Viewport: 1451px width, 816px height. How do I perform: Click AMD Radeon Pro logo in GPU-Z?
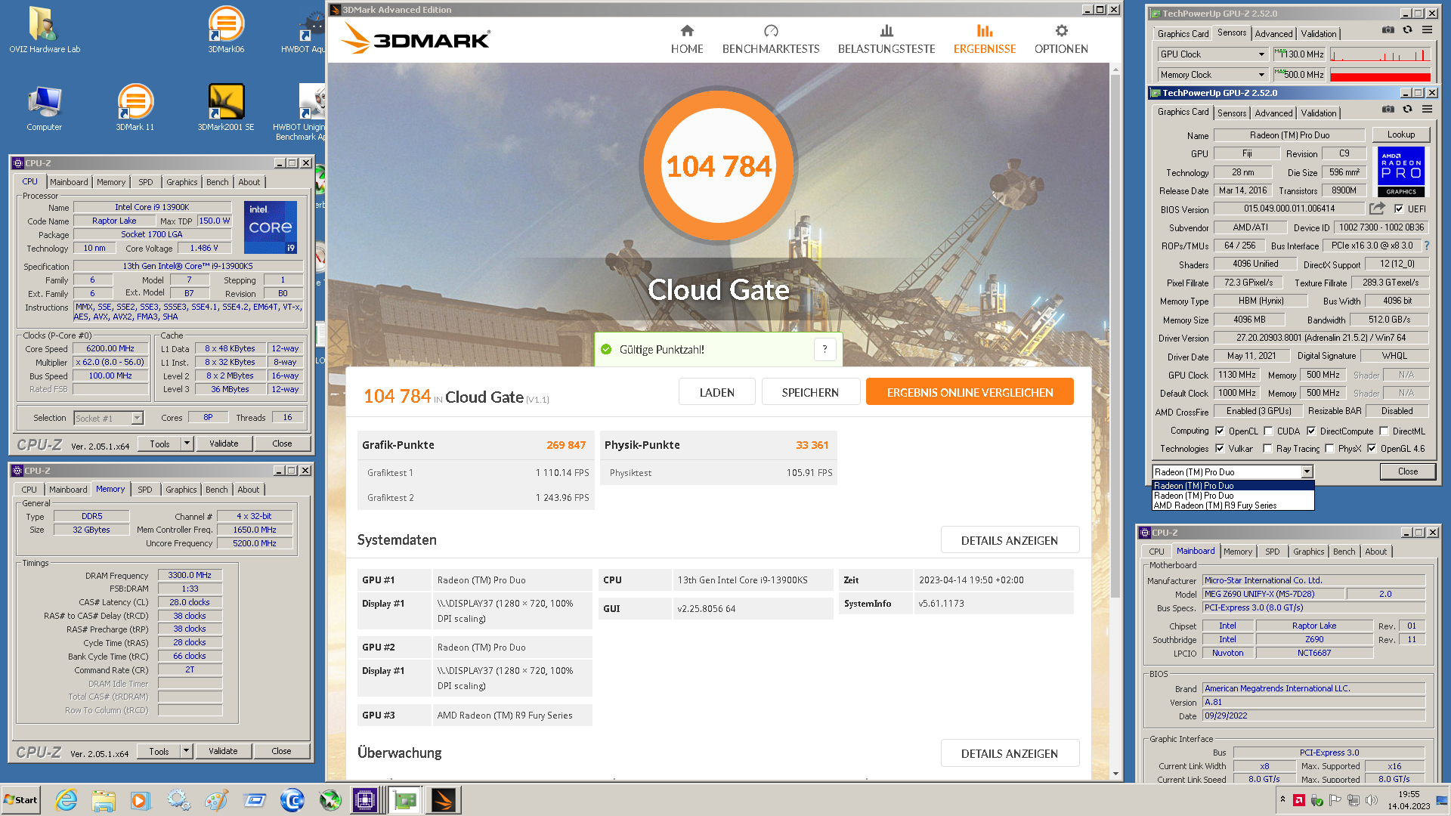[x=1401, y=172]
